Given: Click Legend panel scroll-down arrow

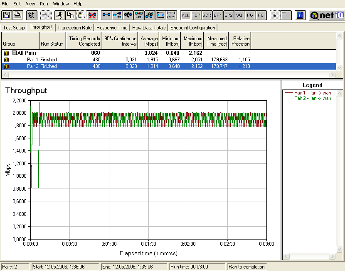Looking at the screenshot, I should [x=339, y=249].
